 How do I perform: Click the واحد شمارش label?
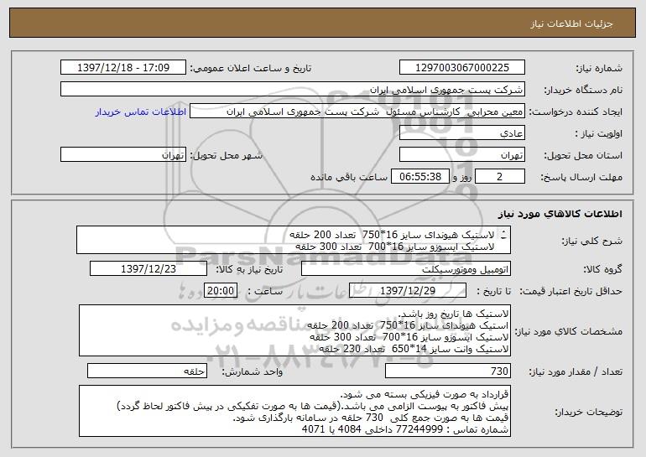coord(253,371)
